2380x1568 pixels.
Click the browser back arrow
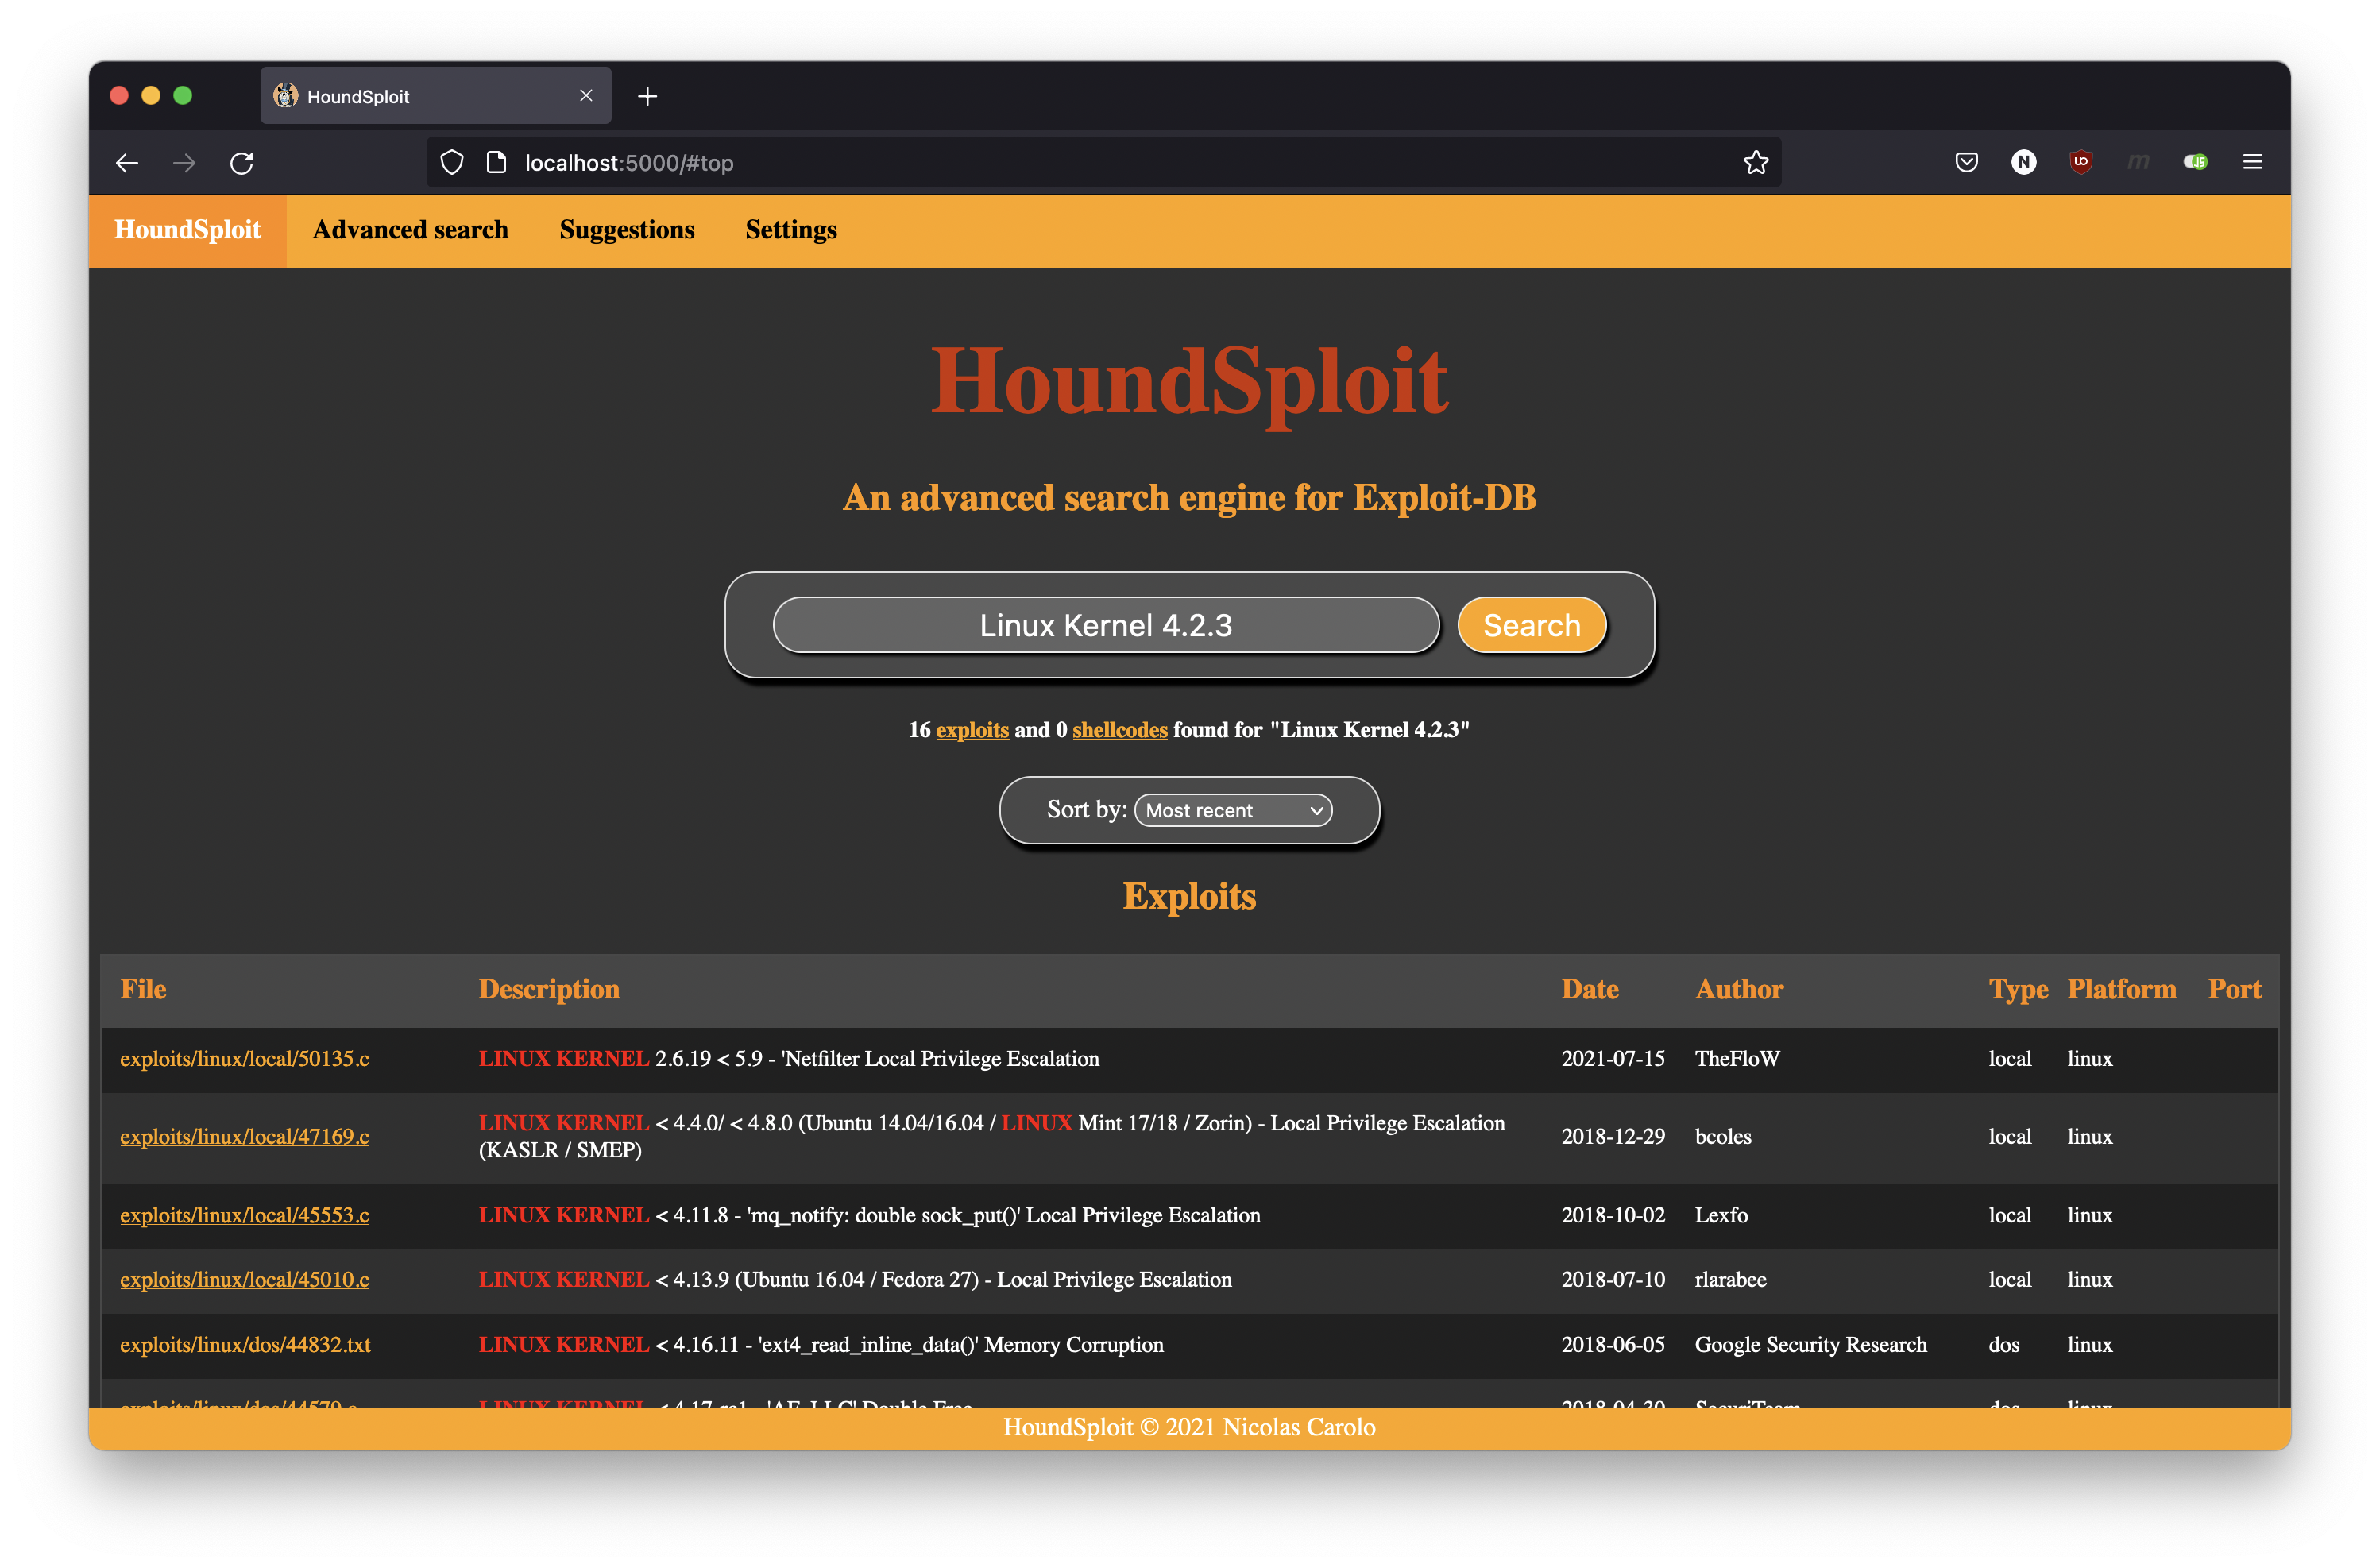pos(127,163)
